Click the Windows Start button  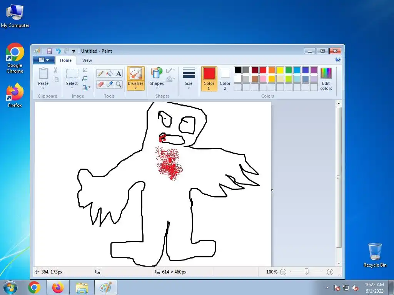pos(10,287)
